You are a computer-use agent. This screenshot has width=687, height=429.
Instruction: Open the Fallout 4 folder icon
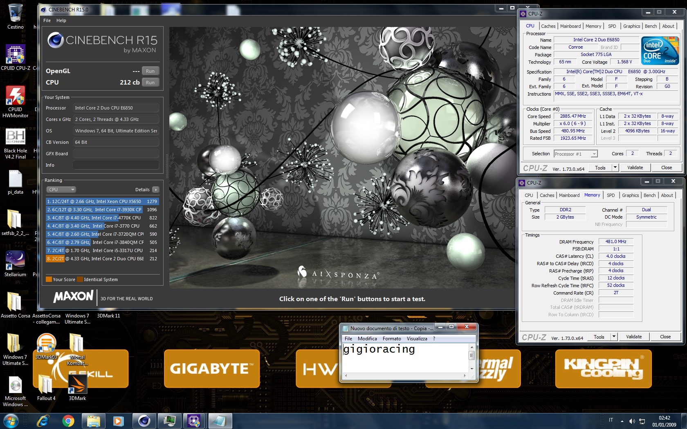click(x=46, y=388)
